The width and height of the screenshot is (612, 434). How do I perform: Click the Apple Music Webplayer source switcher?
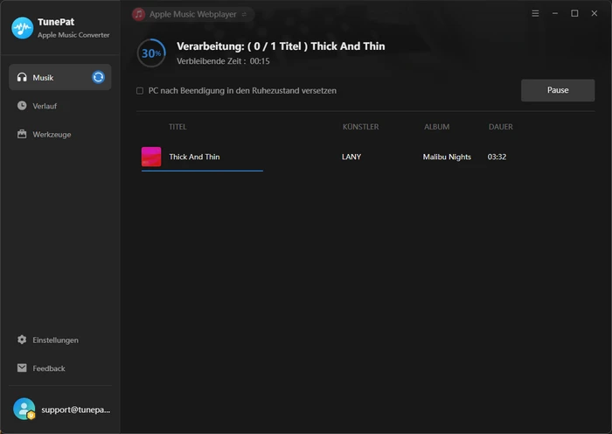point(193,15)
